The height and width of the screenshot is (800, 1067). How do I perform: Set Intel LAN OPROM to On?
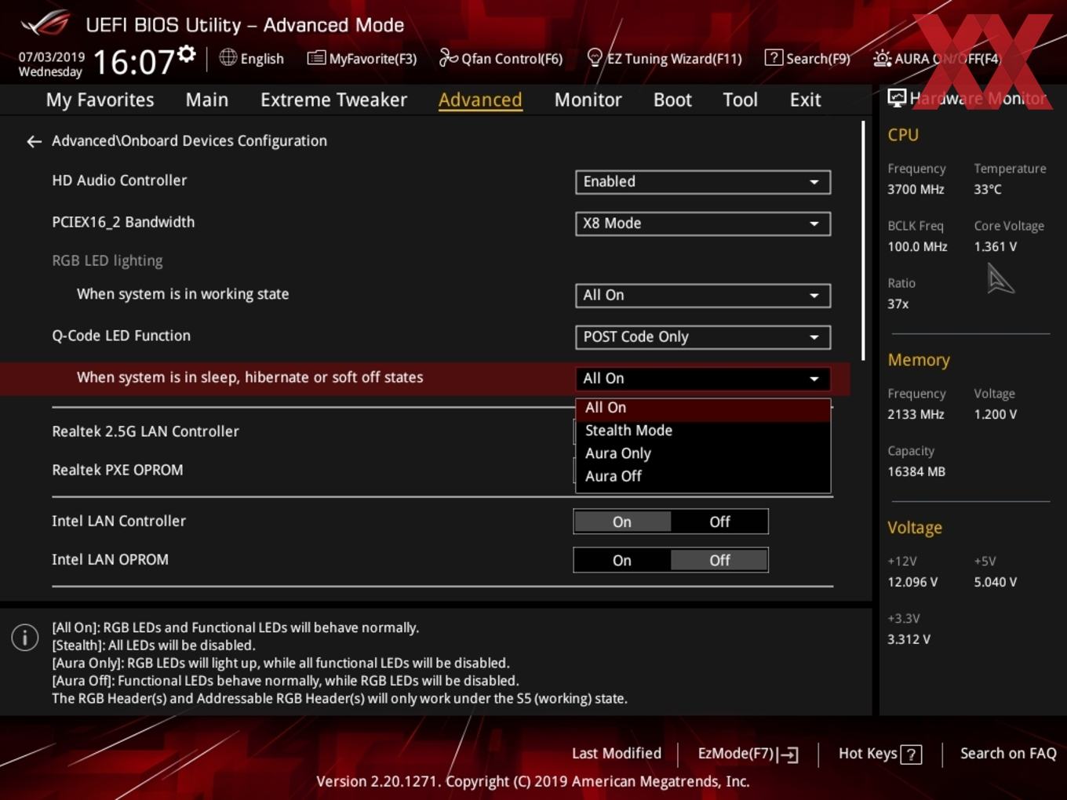coord(622,560)
